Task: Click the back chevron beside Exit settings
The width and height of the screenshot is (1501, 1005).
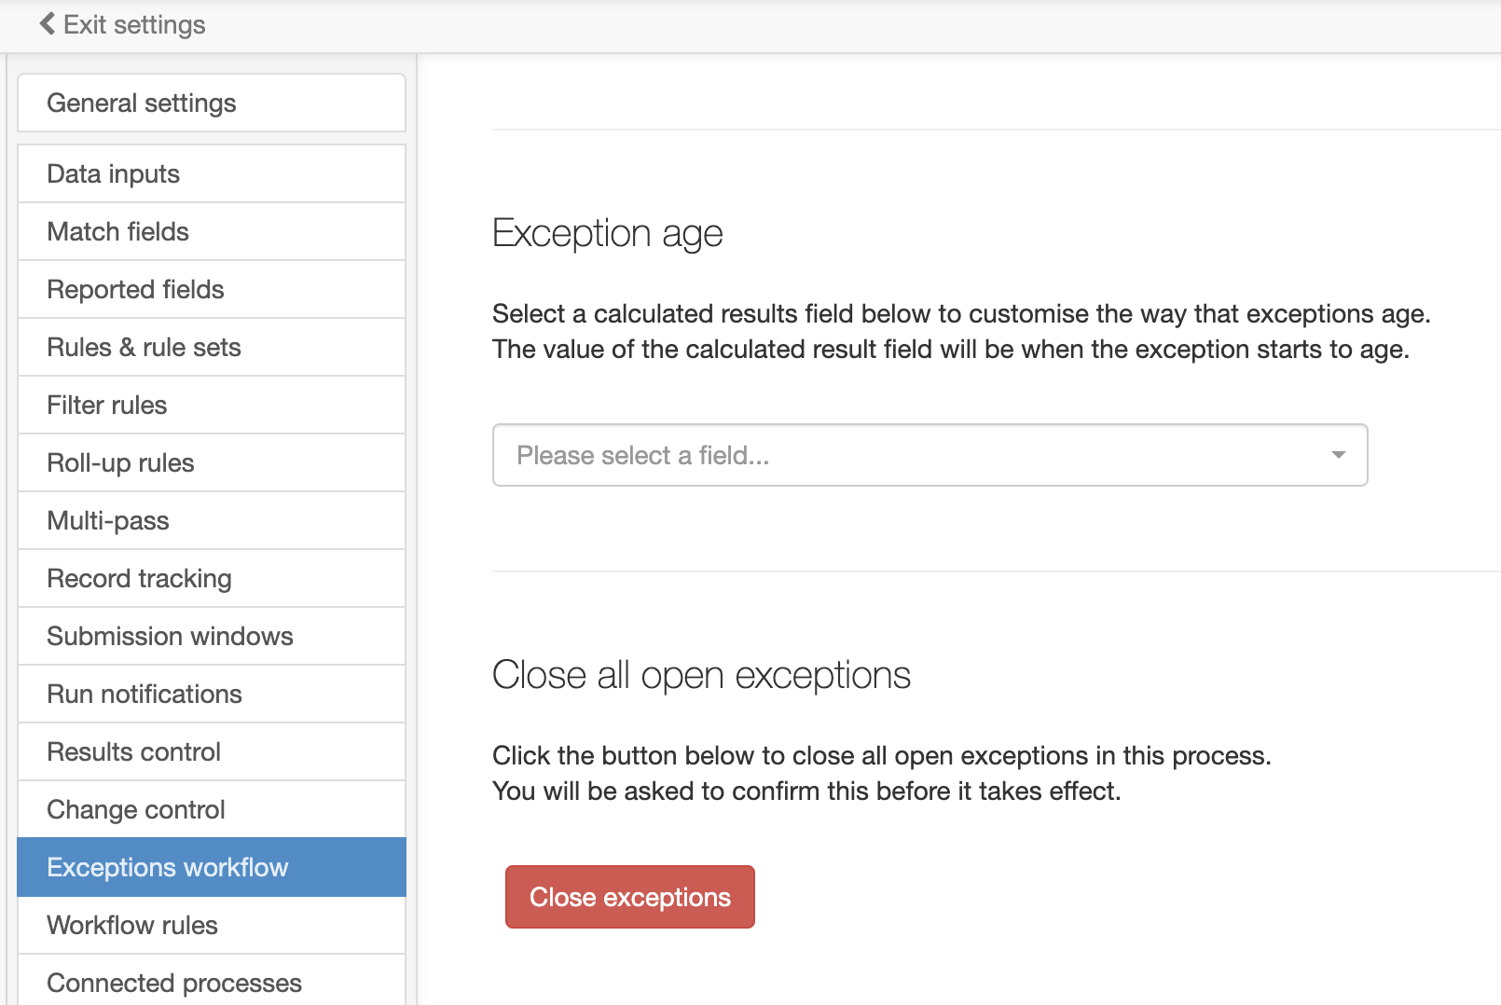Action: 48,23
